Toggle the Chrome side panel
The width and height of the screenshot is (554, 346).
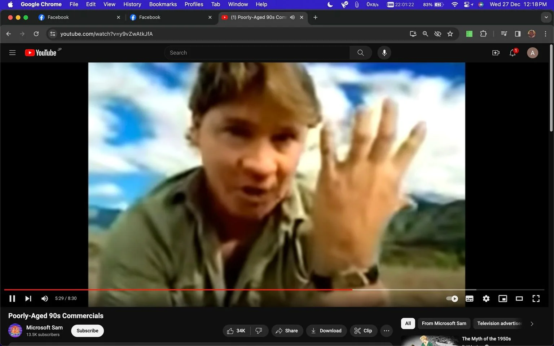point(518,34)
